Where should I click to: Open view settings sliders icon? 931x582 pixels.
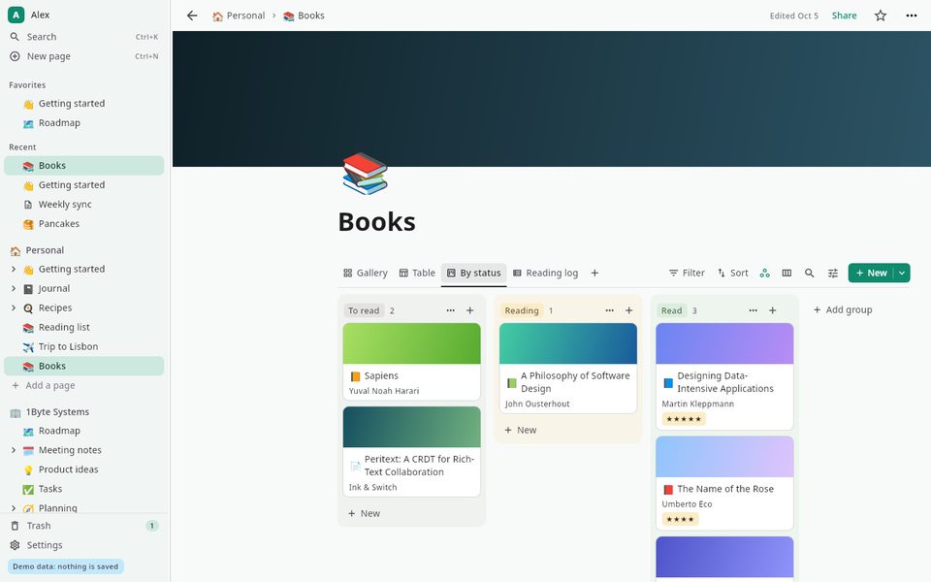[833, 274]
